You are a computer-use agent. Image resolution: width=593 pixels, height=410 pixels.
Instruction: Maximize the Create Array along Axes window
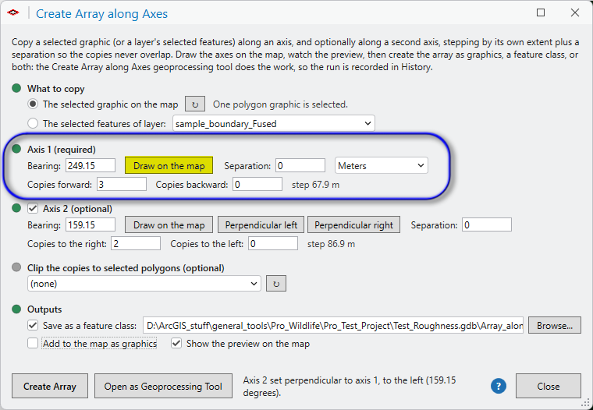pyautogui.click(x=541, y=12)
